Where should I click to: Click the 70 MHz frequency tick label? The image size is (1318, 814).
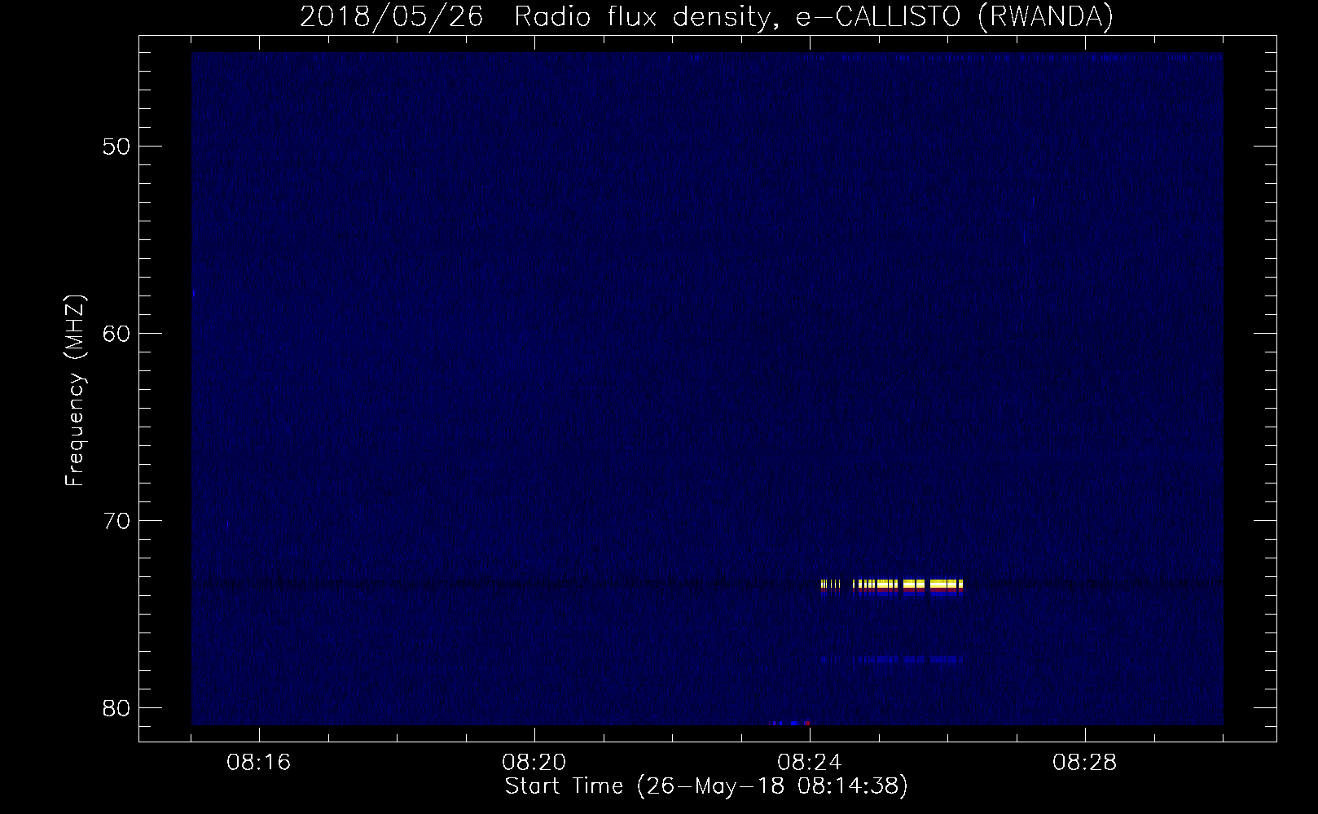(117, 521)
